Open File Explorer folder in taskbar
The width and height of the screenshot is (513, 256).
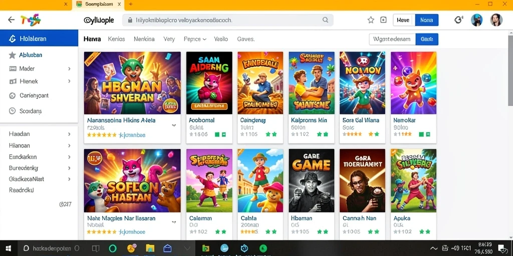[x=150, y=248]
